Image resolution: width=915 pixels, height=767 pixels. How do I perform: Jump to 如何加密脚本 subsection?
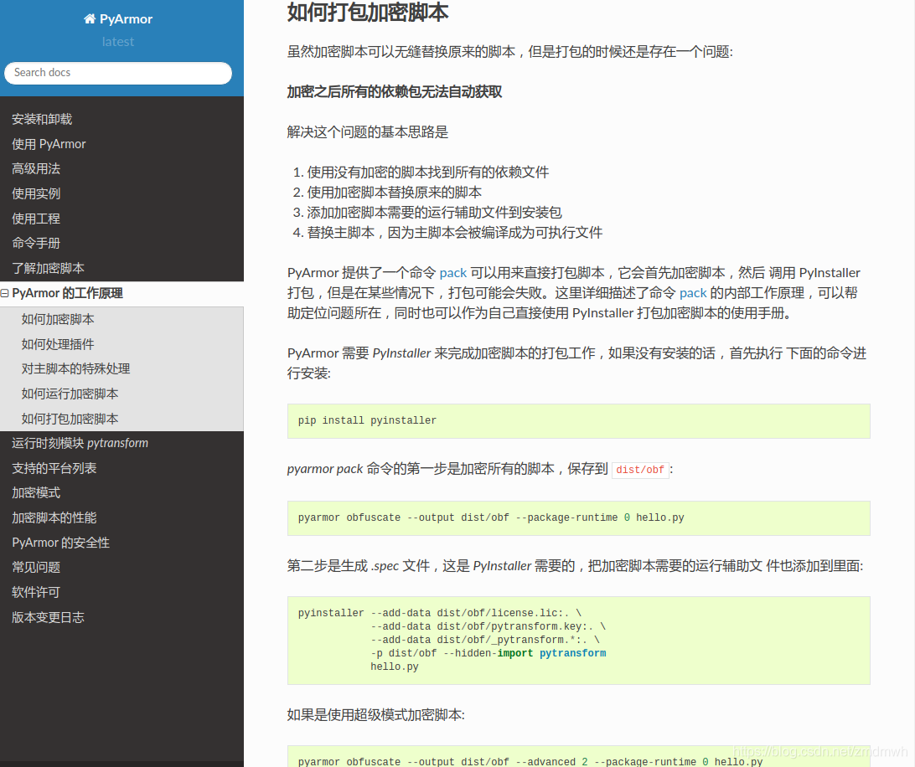[58, 319]
